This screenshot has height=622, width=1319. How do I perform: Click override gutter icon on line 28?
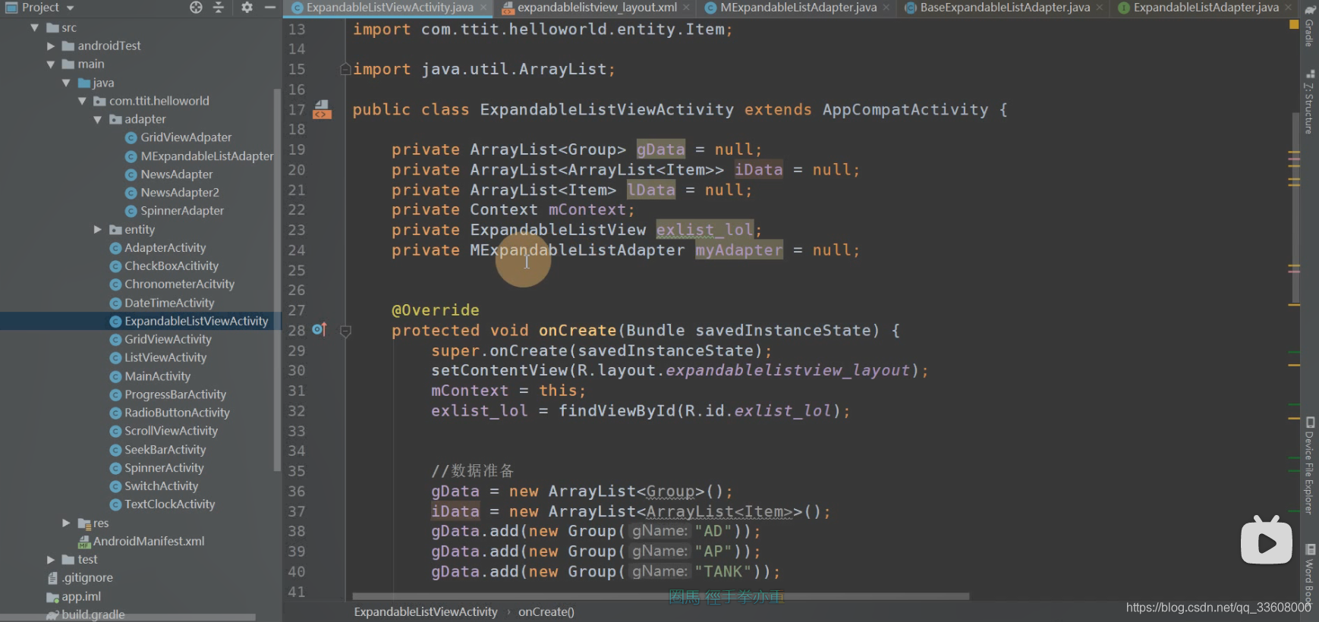pos(319,330)
